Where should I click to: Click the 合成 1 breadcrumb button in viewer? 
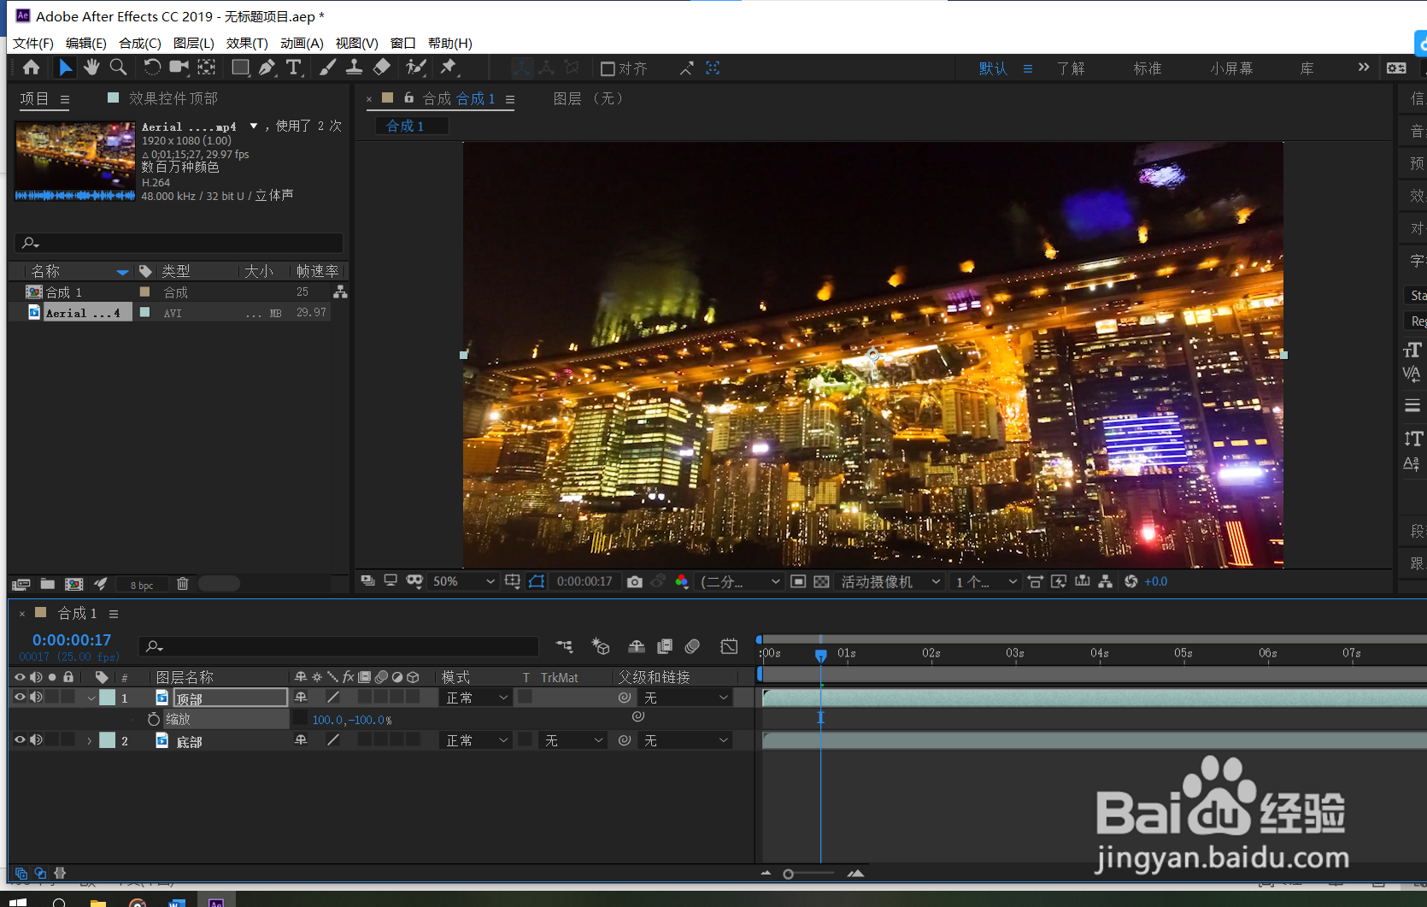click(412, 126)
